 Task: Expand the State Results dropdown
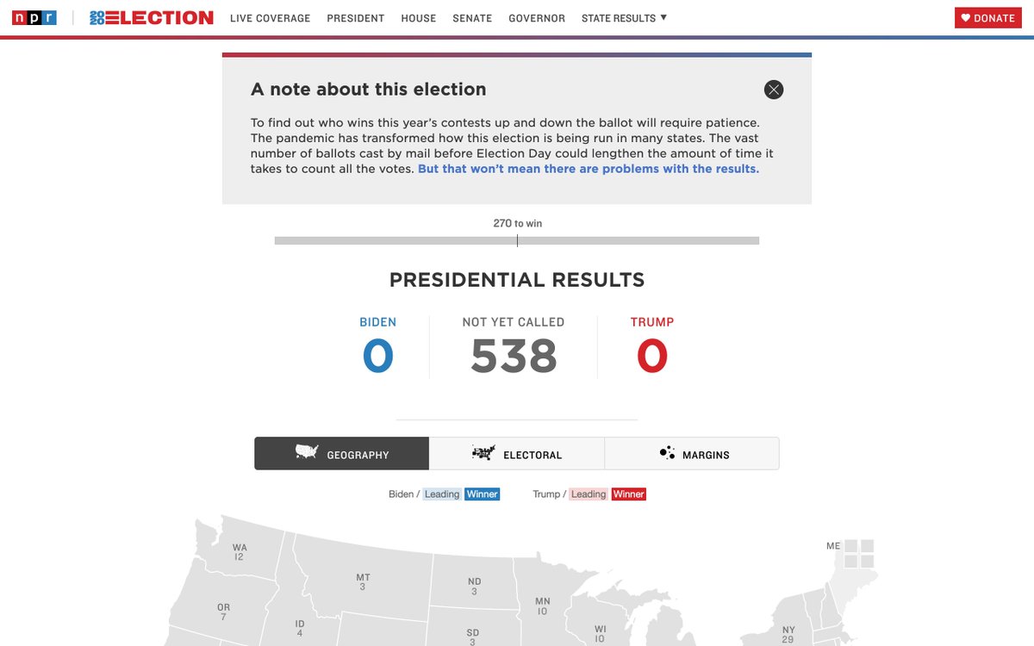pos(624,18)
